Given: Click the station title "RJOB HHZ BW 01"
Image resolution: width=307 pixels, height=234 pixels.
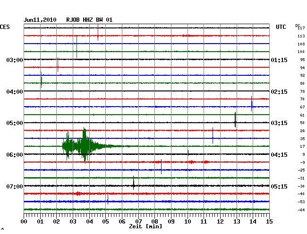Looking at the screenshot, I should tap(89, 20).
